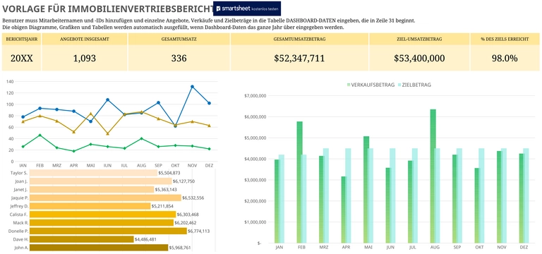The width and height of the screenshot is (542, 254).
Task: Select the $53,400,000 target amount value
Action: pos(419,58)
